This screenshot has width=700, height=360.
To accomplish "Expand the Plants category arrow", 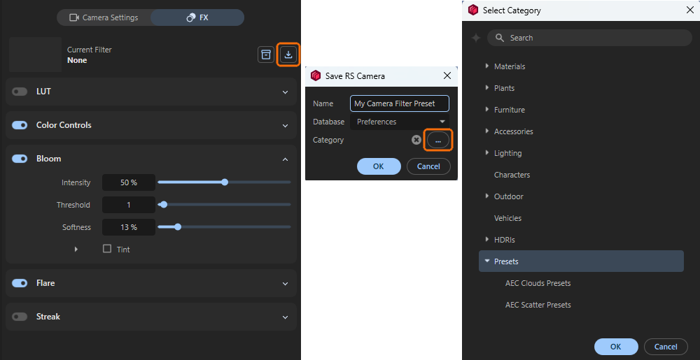I will coord(487,88).
